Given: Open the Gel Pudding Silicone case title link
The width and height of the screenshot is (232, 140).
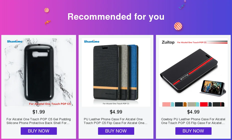Looking at the screenshot, I should click(x=39, y=121).
